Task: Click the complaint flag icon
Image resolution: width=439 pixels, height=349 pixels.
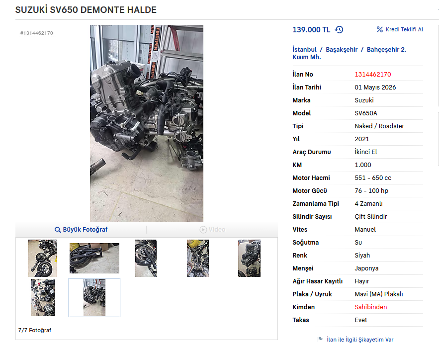Action: click(320, 339)
